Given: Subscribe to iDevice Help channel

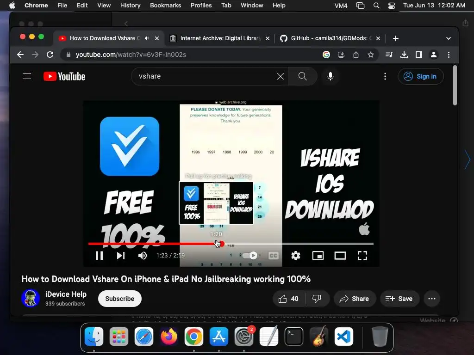Looking at the screenshot, I should point(120,299).
